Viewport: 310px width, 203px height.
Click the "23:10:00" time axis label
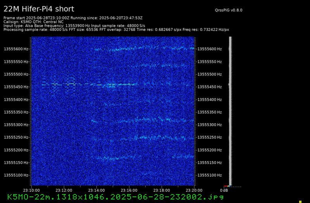pyautogui.click(x=31, y=191)
